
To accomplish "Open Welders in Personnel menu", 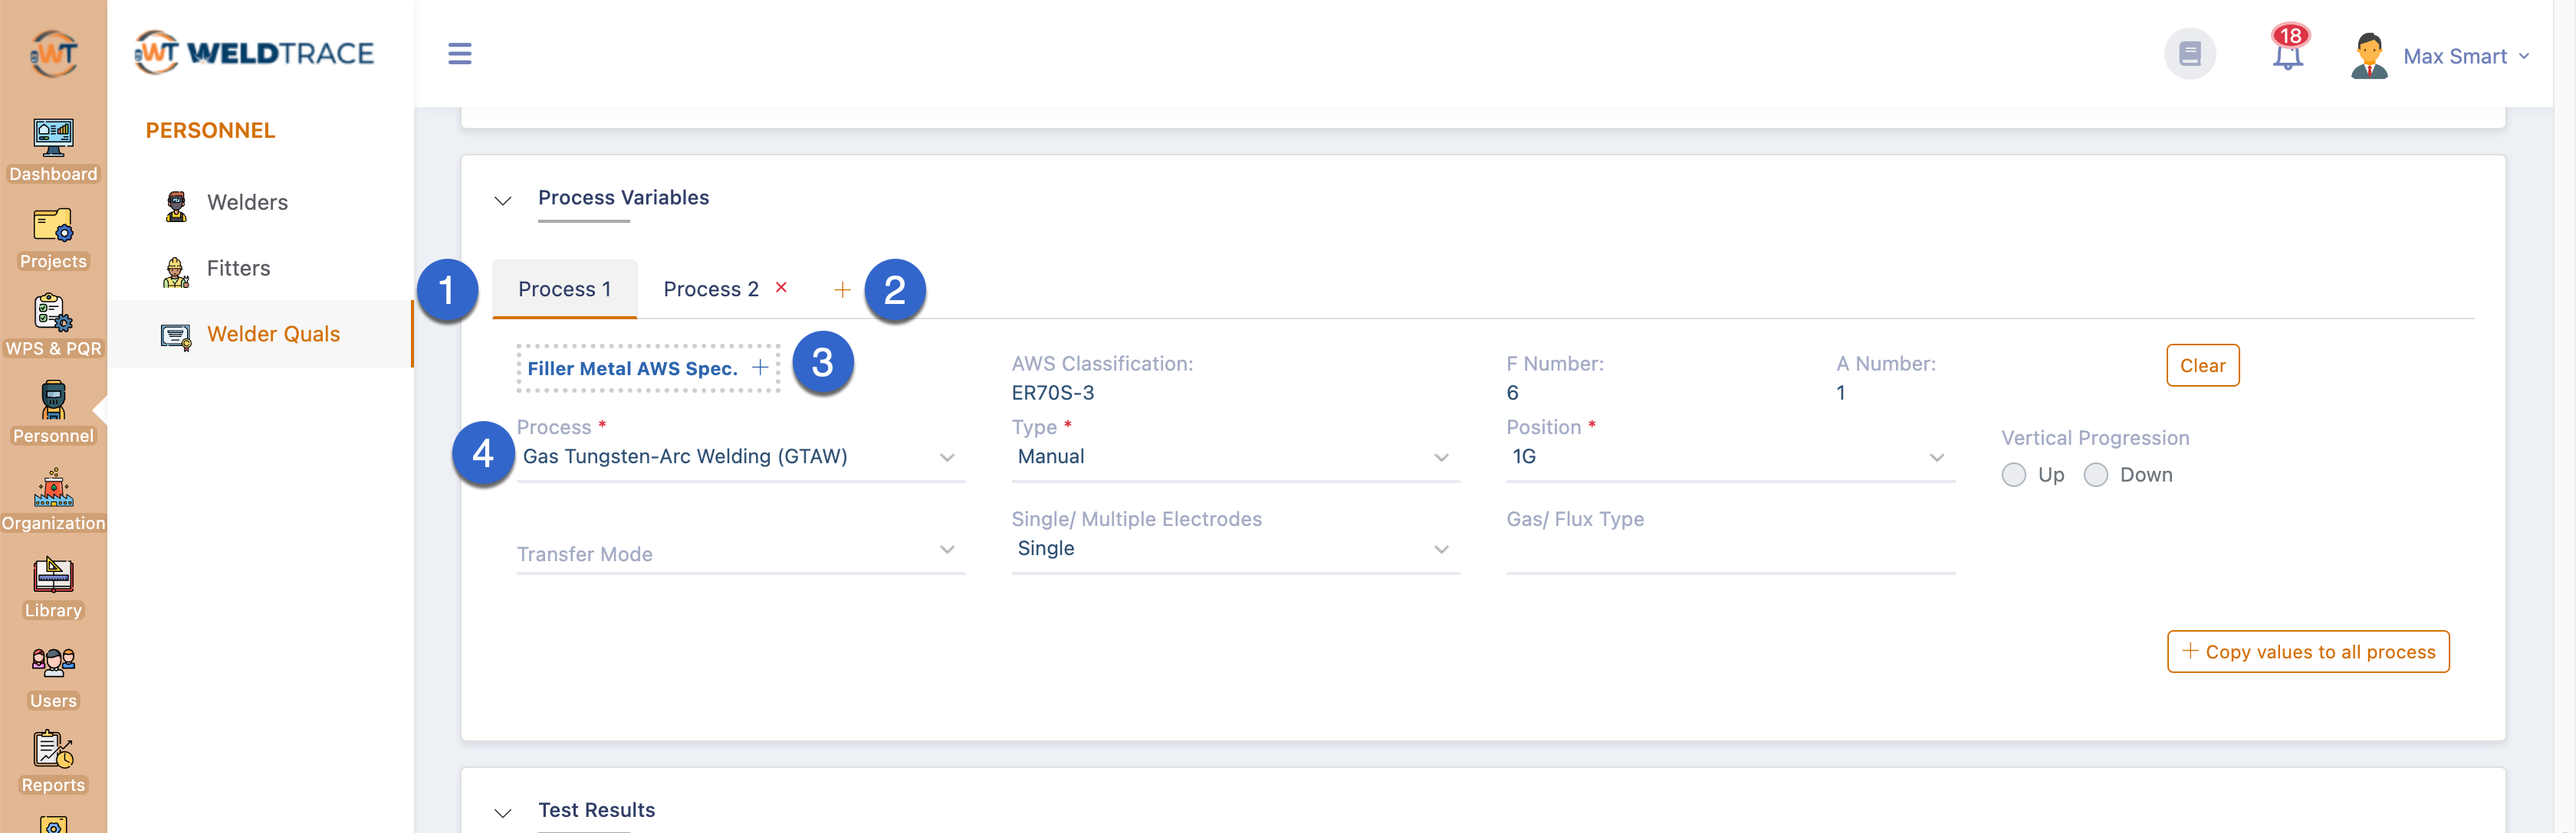I will (247, 203).
